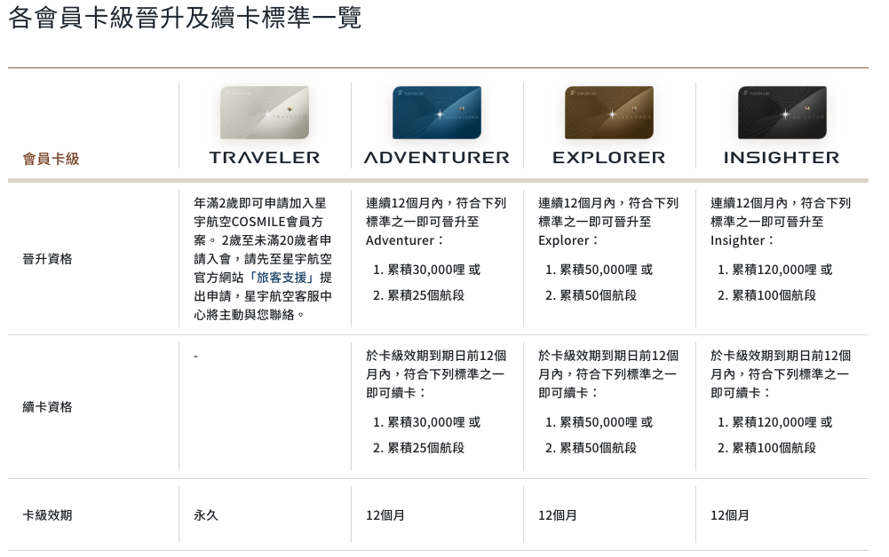Click 累積100個航段 in the 晉升資格 row

[774, 295]
